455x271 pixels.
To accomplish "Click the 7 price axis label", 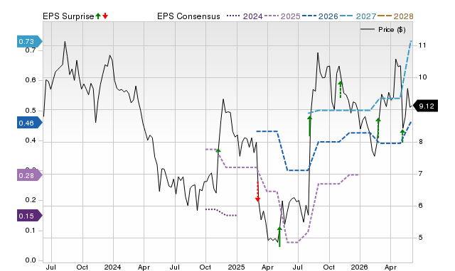I will [x=420, y=173].
